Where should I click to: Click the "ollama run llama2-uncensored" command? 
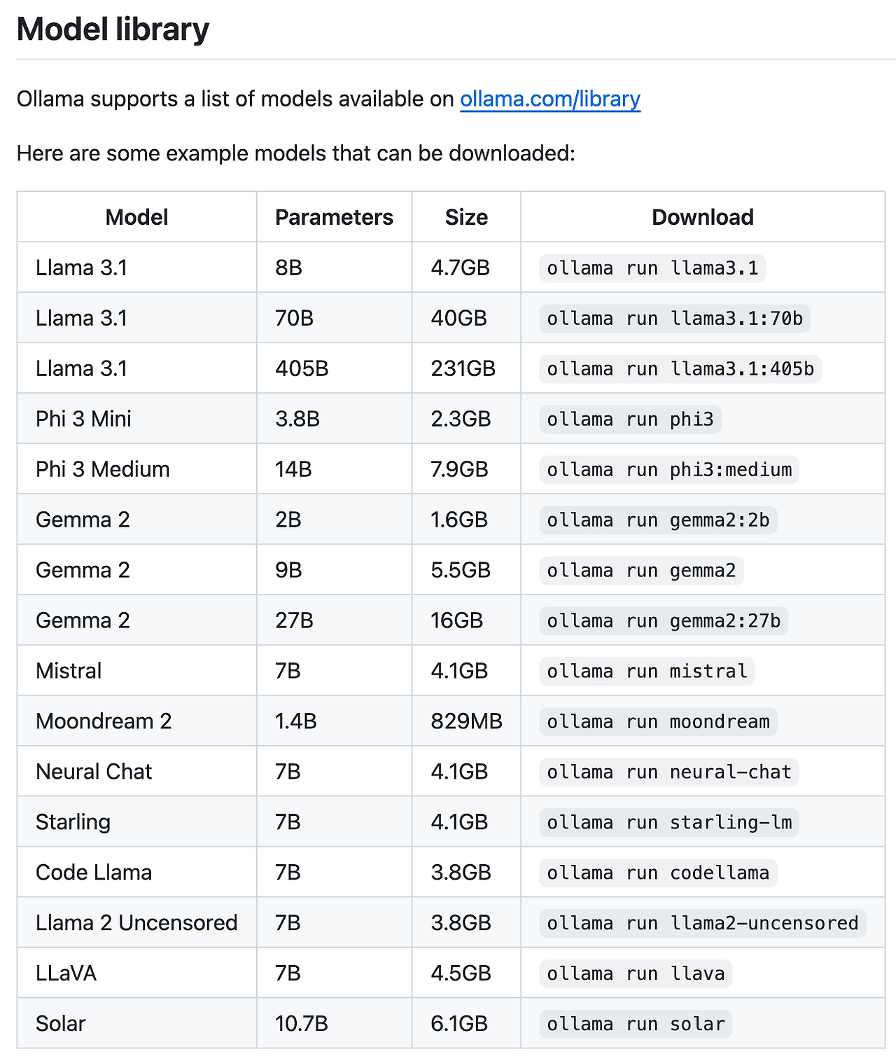pyautogui.click(x=703, y=924)
